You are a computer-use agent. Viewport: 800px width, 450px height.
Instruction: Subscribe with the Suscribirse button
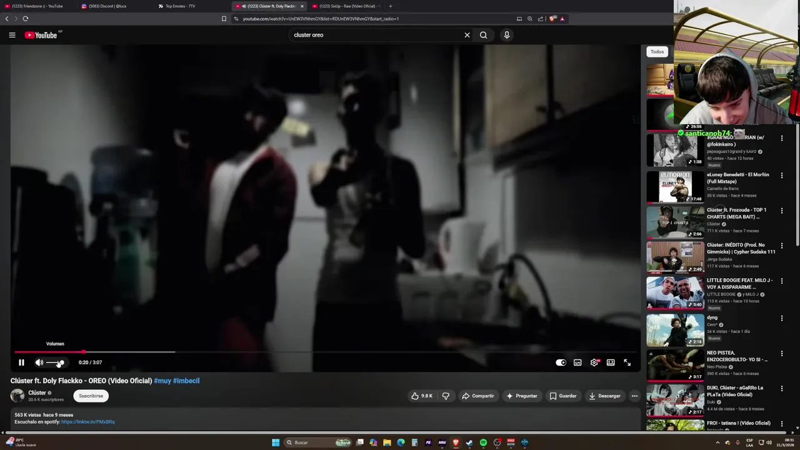coord(91,396)
